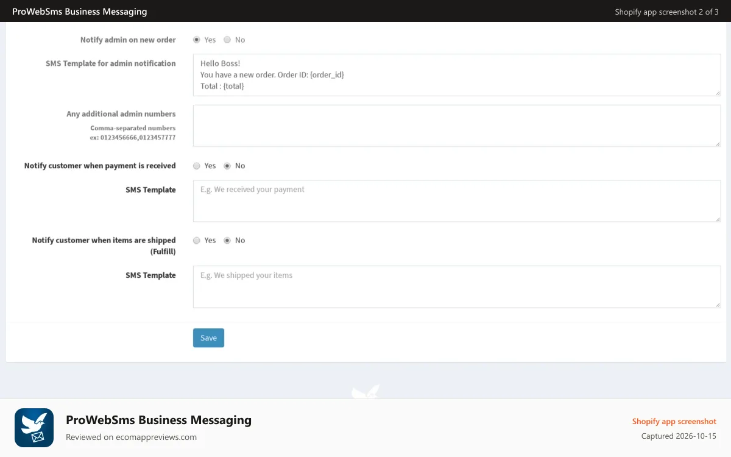Click the 'Comma-separated numbers' hint text

pyautogui.click(x=133, y=128)
